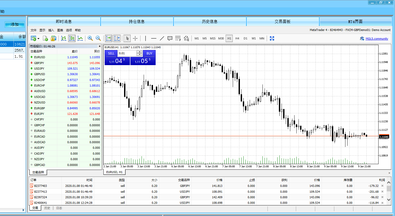Screen dimensions: 395x216
Task: Open the MQL5.community link
Action: click(377, 39)
